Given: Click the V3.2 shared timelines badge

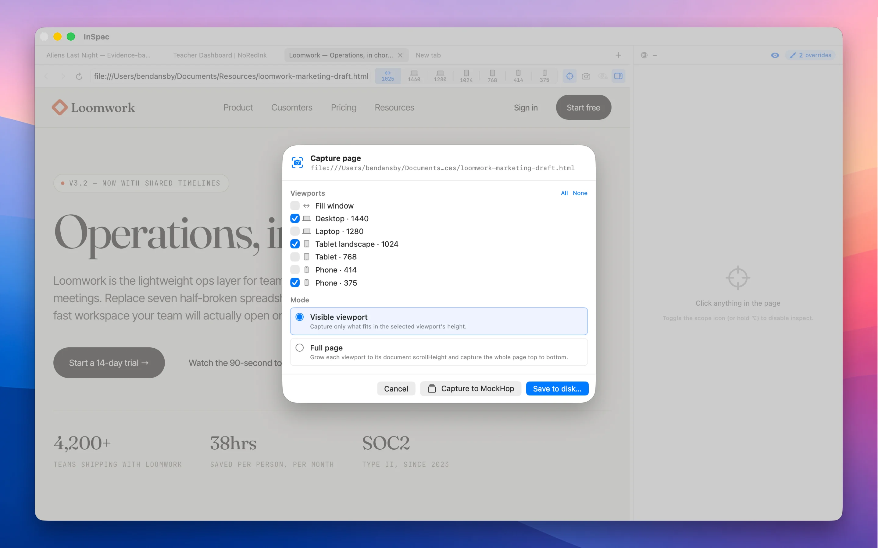Looking at the screenshot, I should 141,183.
